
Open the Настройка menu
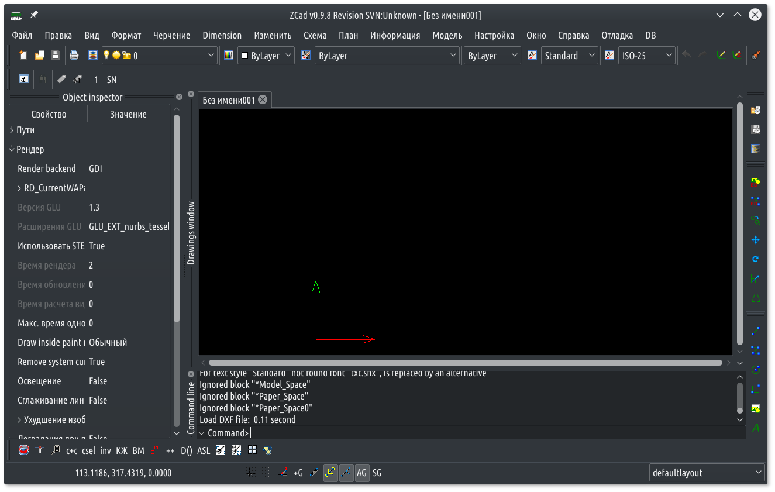click(494, 35)
